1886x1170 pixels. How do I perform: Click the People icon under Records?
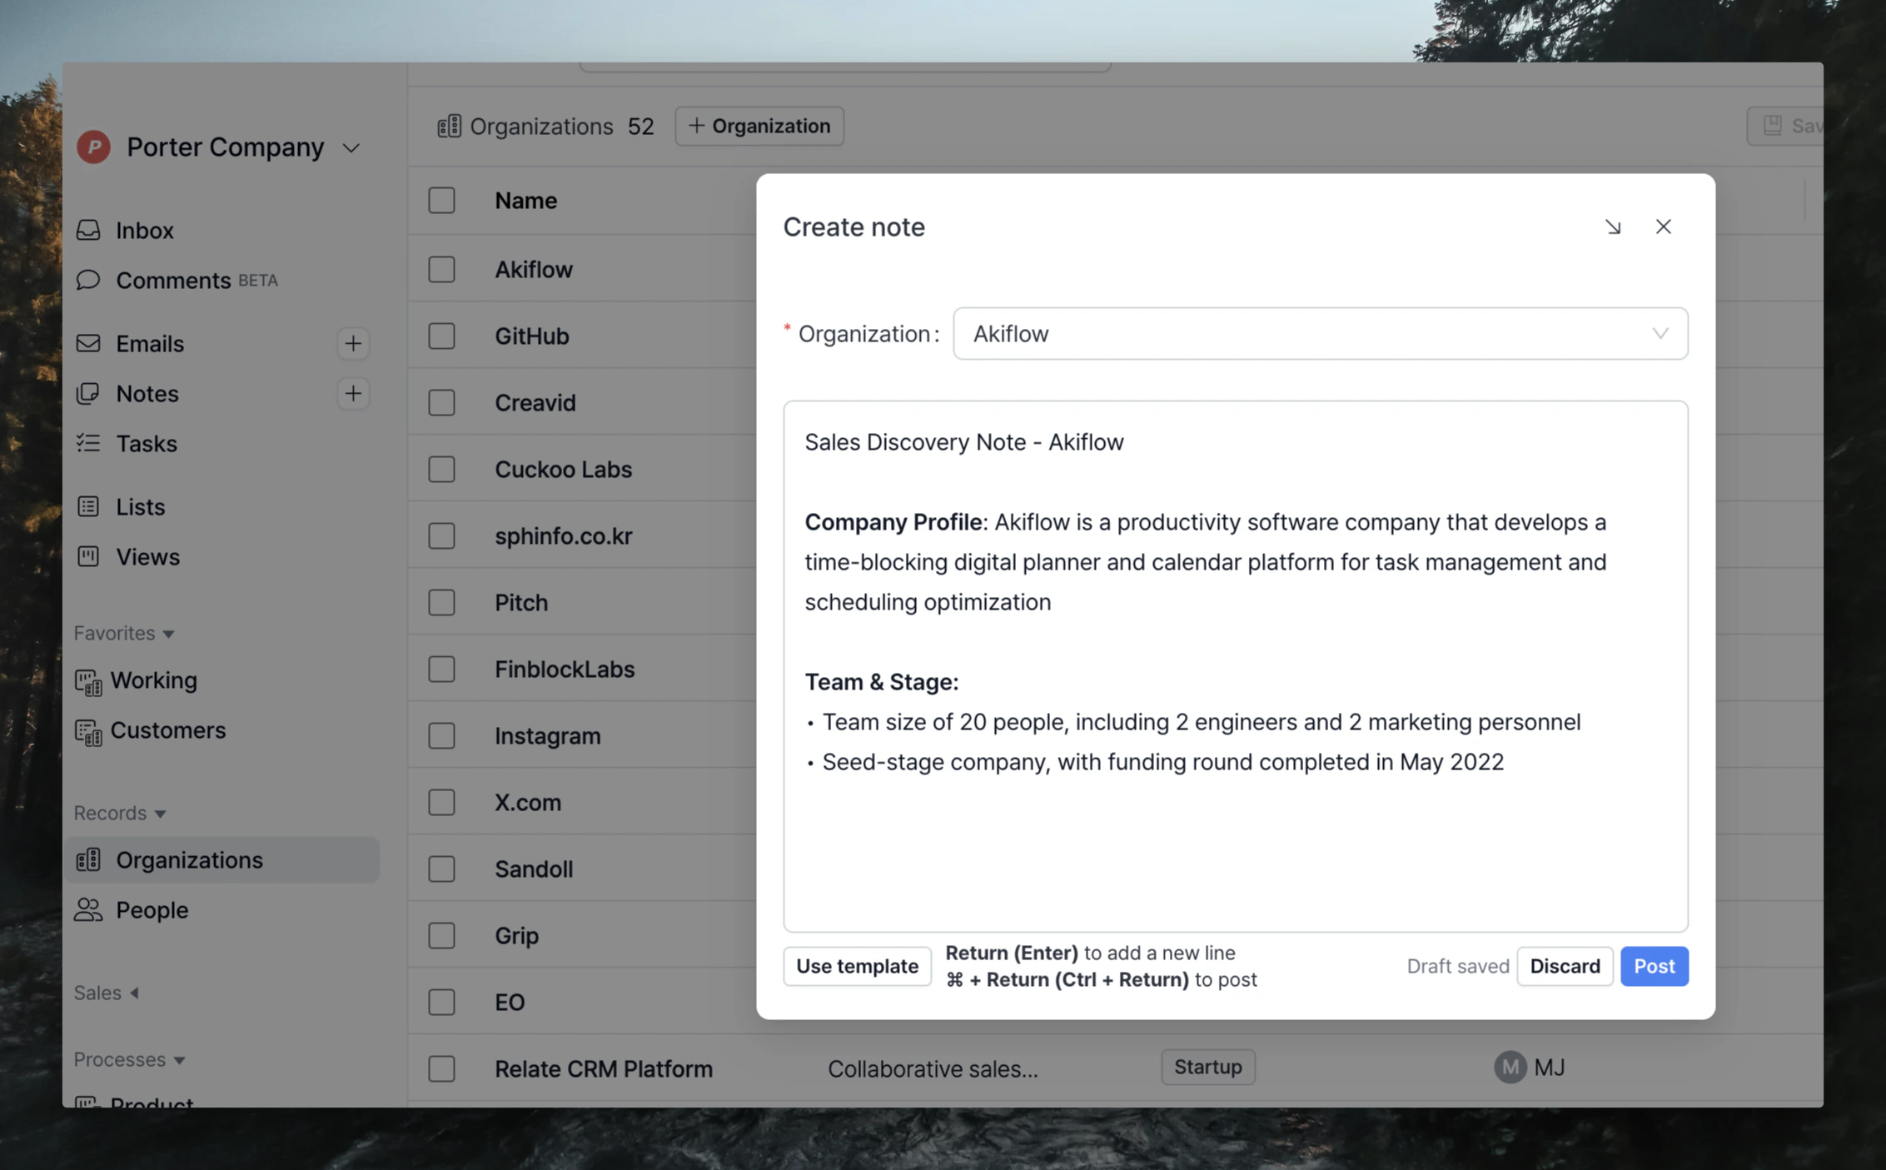(88, 909)
